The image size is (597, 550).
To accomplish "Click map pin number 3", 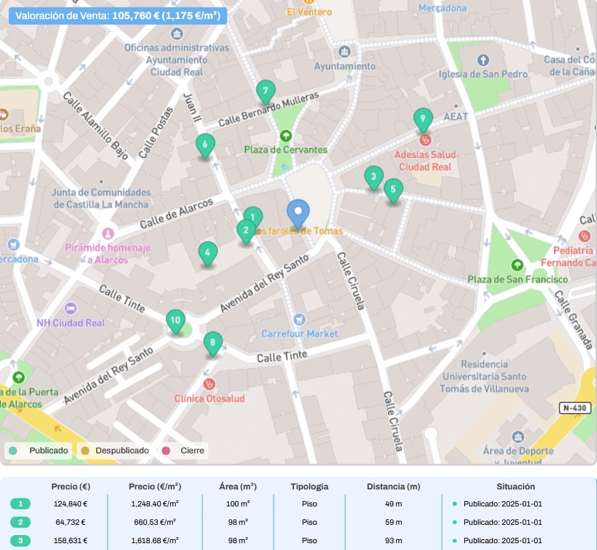I will pos(373,178).
